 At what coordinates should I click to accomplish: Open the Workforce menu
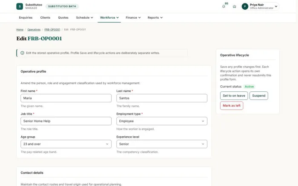pyautogui.click(x=109, y=18)
